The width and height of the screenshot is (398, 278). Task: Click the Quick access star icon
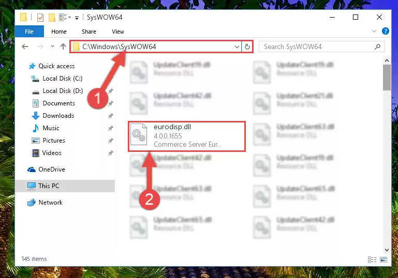click(32, 66)
